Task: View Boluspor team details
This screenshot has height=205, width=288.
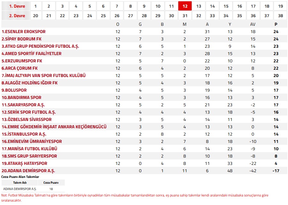Action: (14, 90)
